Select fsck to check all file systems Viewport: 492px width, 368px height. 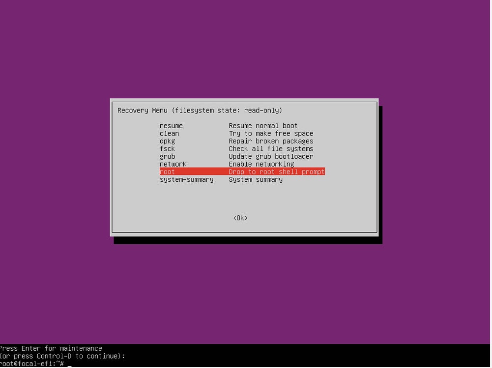pyautogui.click(x=167, y=149)
